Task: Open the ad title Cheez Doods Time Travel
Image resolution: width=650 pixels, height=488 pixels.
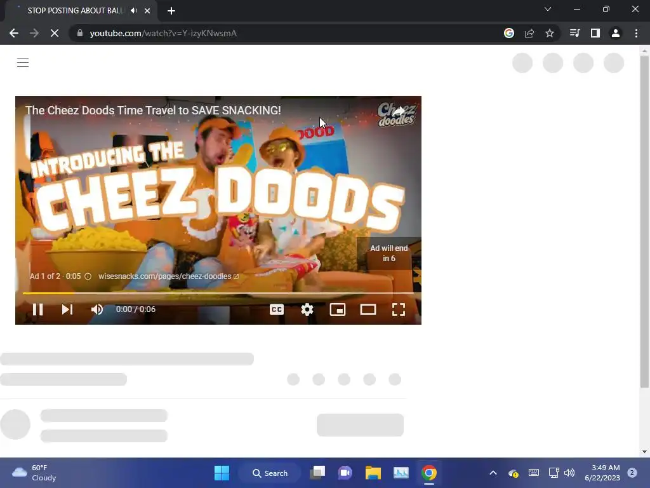Action: click(153, 111)
